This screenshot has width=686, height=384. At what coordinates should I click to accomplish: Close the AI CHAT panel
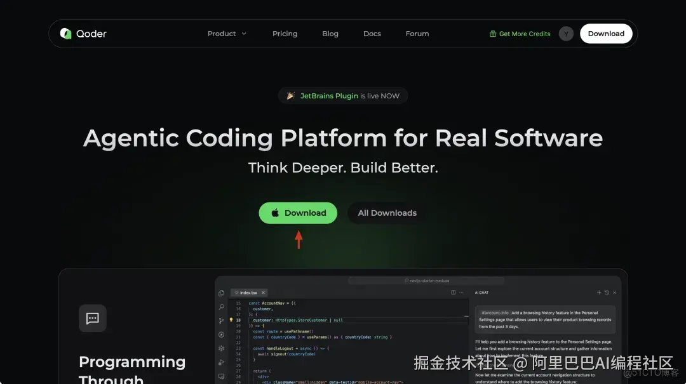[x=615, y=293]
